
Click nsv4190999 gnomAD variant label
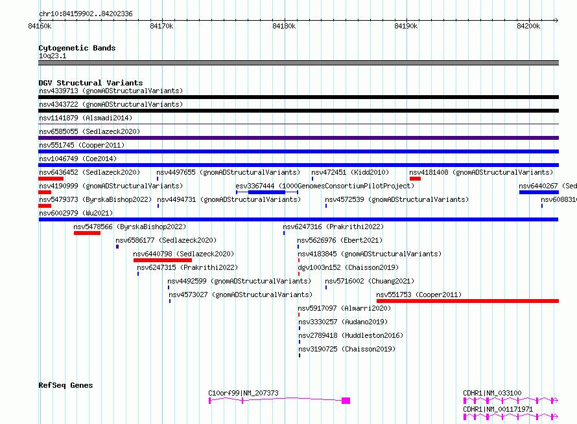coord(111,186)
